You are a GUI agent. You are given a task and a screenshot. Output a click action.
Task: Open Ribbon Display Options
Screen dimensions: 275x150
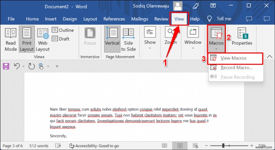click(x=213, y=5)
